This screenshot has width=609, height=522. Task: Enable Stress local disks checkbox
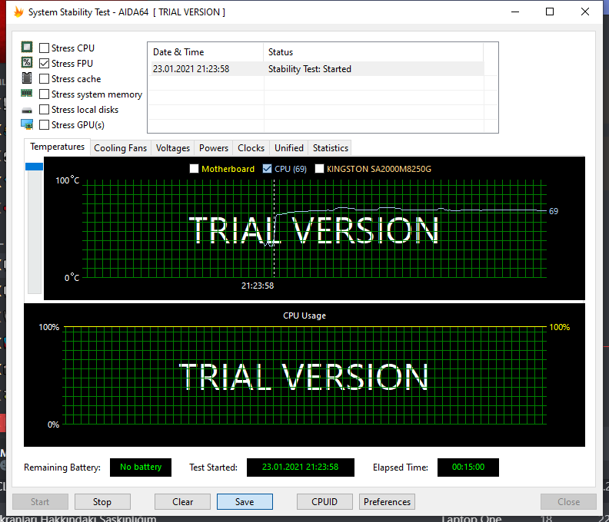tap(45, 109)
